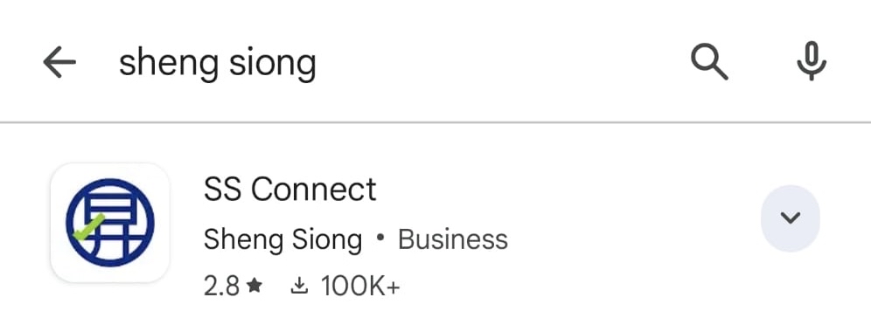
Task: Tap the 'SS' letters in result title
Action: pos(222,190)
